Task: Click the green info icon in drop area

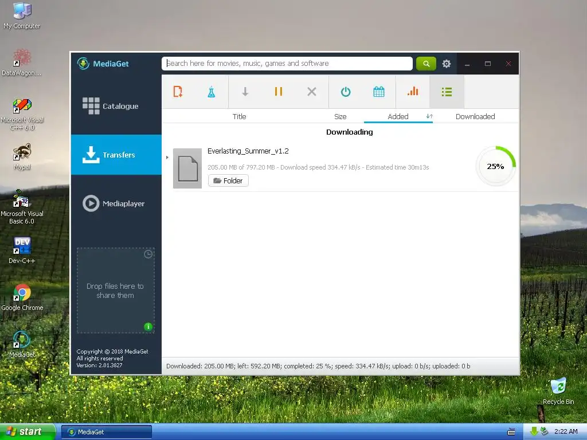Action: click(x=148, y=327)
